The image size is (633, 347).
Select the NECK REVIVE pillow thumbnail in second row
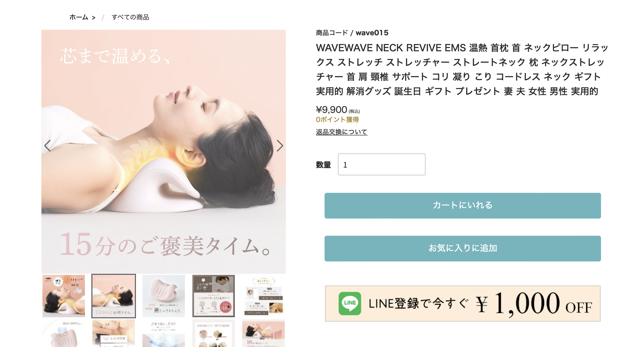point(64,333)
